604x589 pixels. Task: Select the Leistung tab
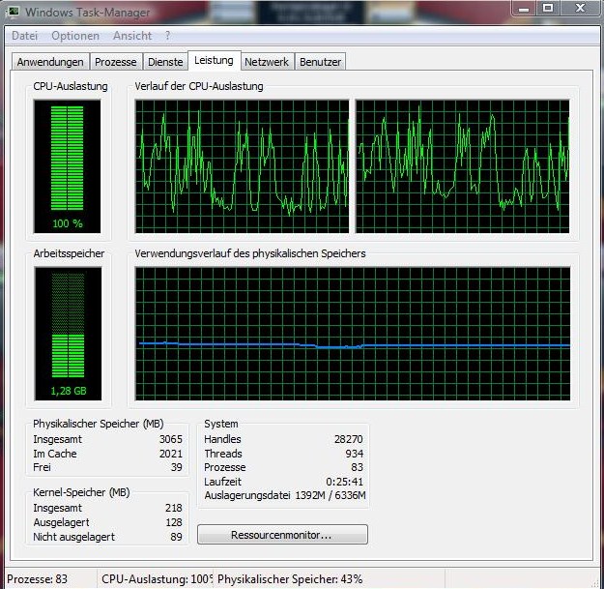(214, 61)
